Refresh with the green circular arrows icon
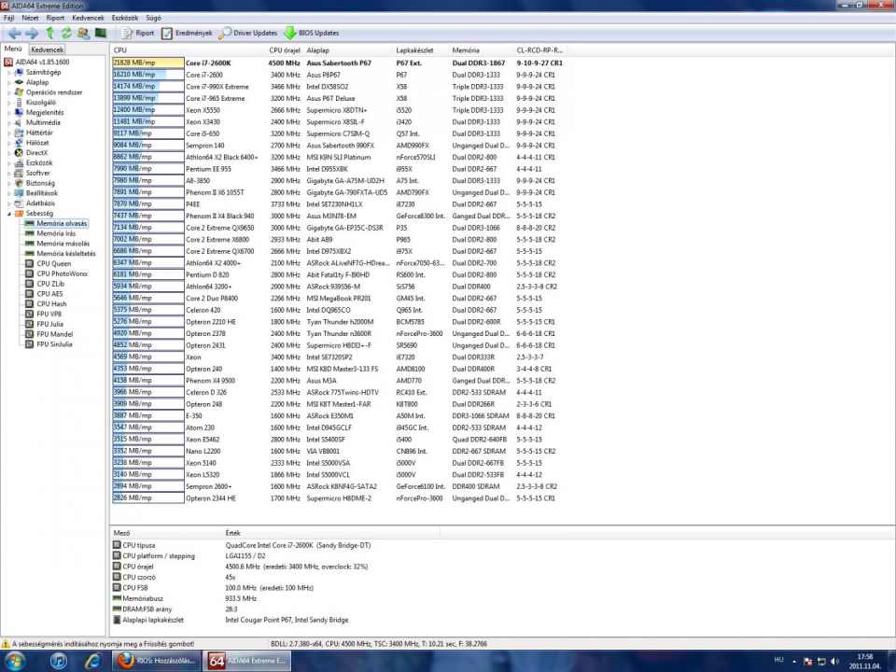 (x=66, y=34)
